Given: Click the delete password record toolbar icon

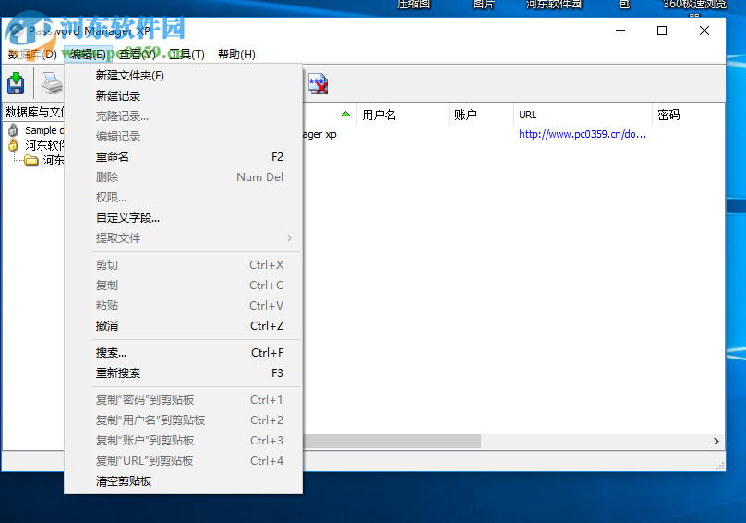Looking at the screenshot, I should (318, 84).
